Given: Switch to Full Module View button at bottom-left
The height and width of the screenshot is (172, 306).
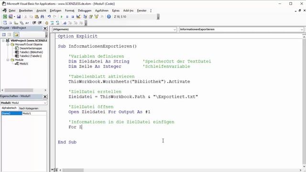Looking at the screenshot, I should pyautogui.click(x=56, y=170).
